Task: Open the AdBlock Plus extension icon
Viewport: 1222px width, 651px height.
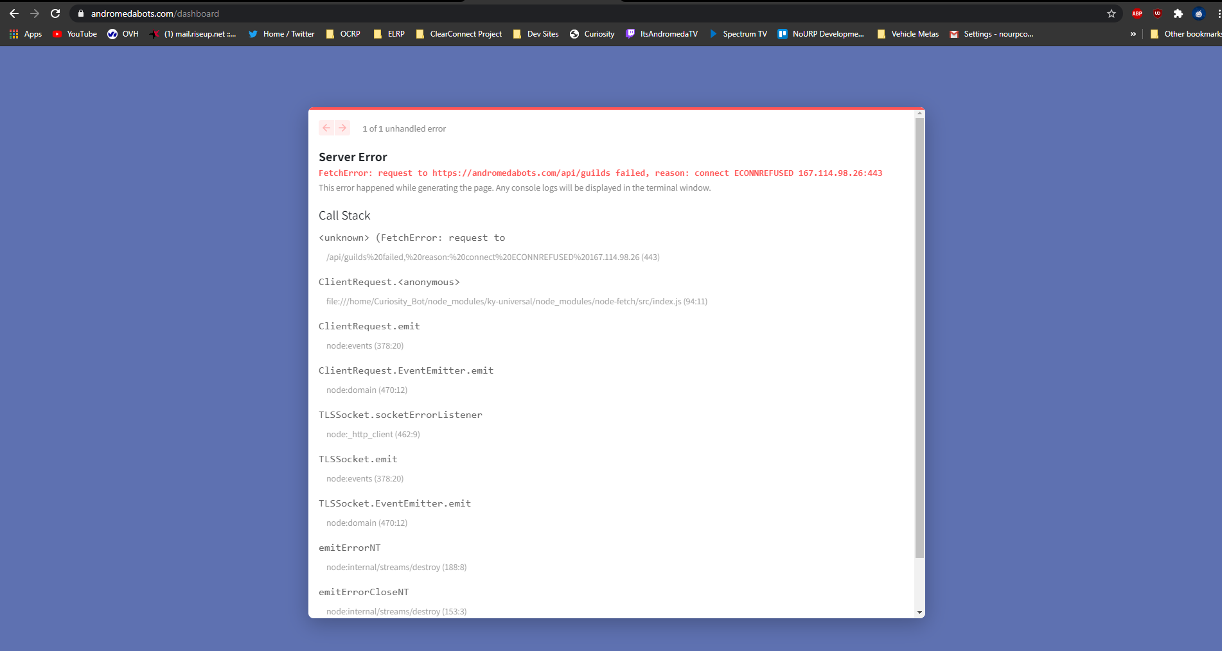Action: [1137, 13]
